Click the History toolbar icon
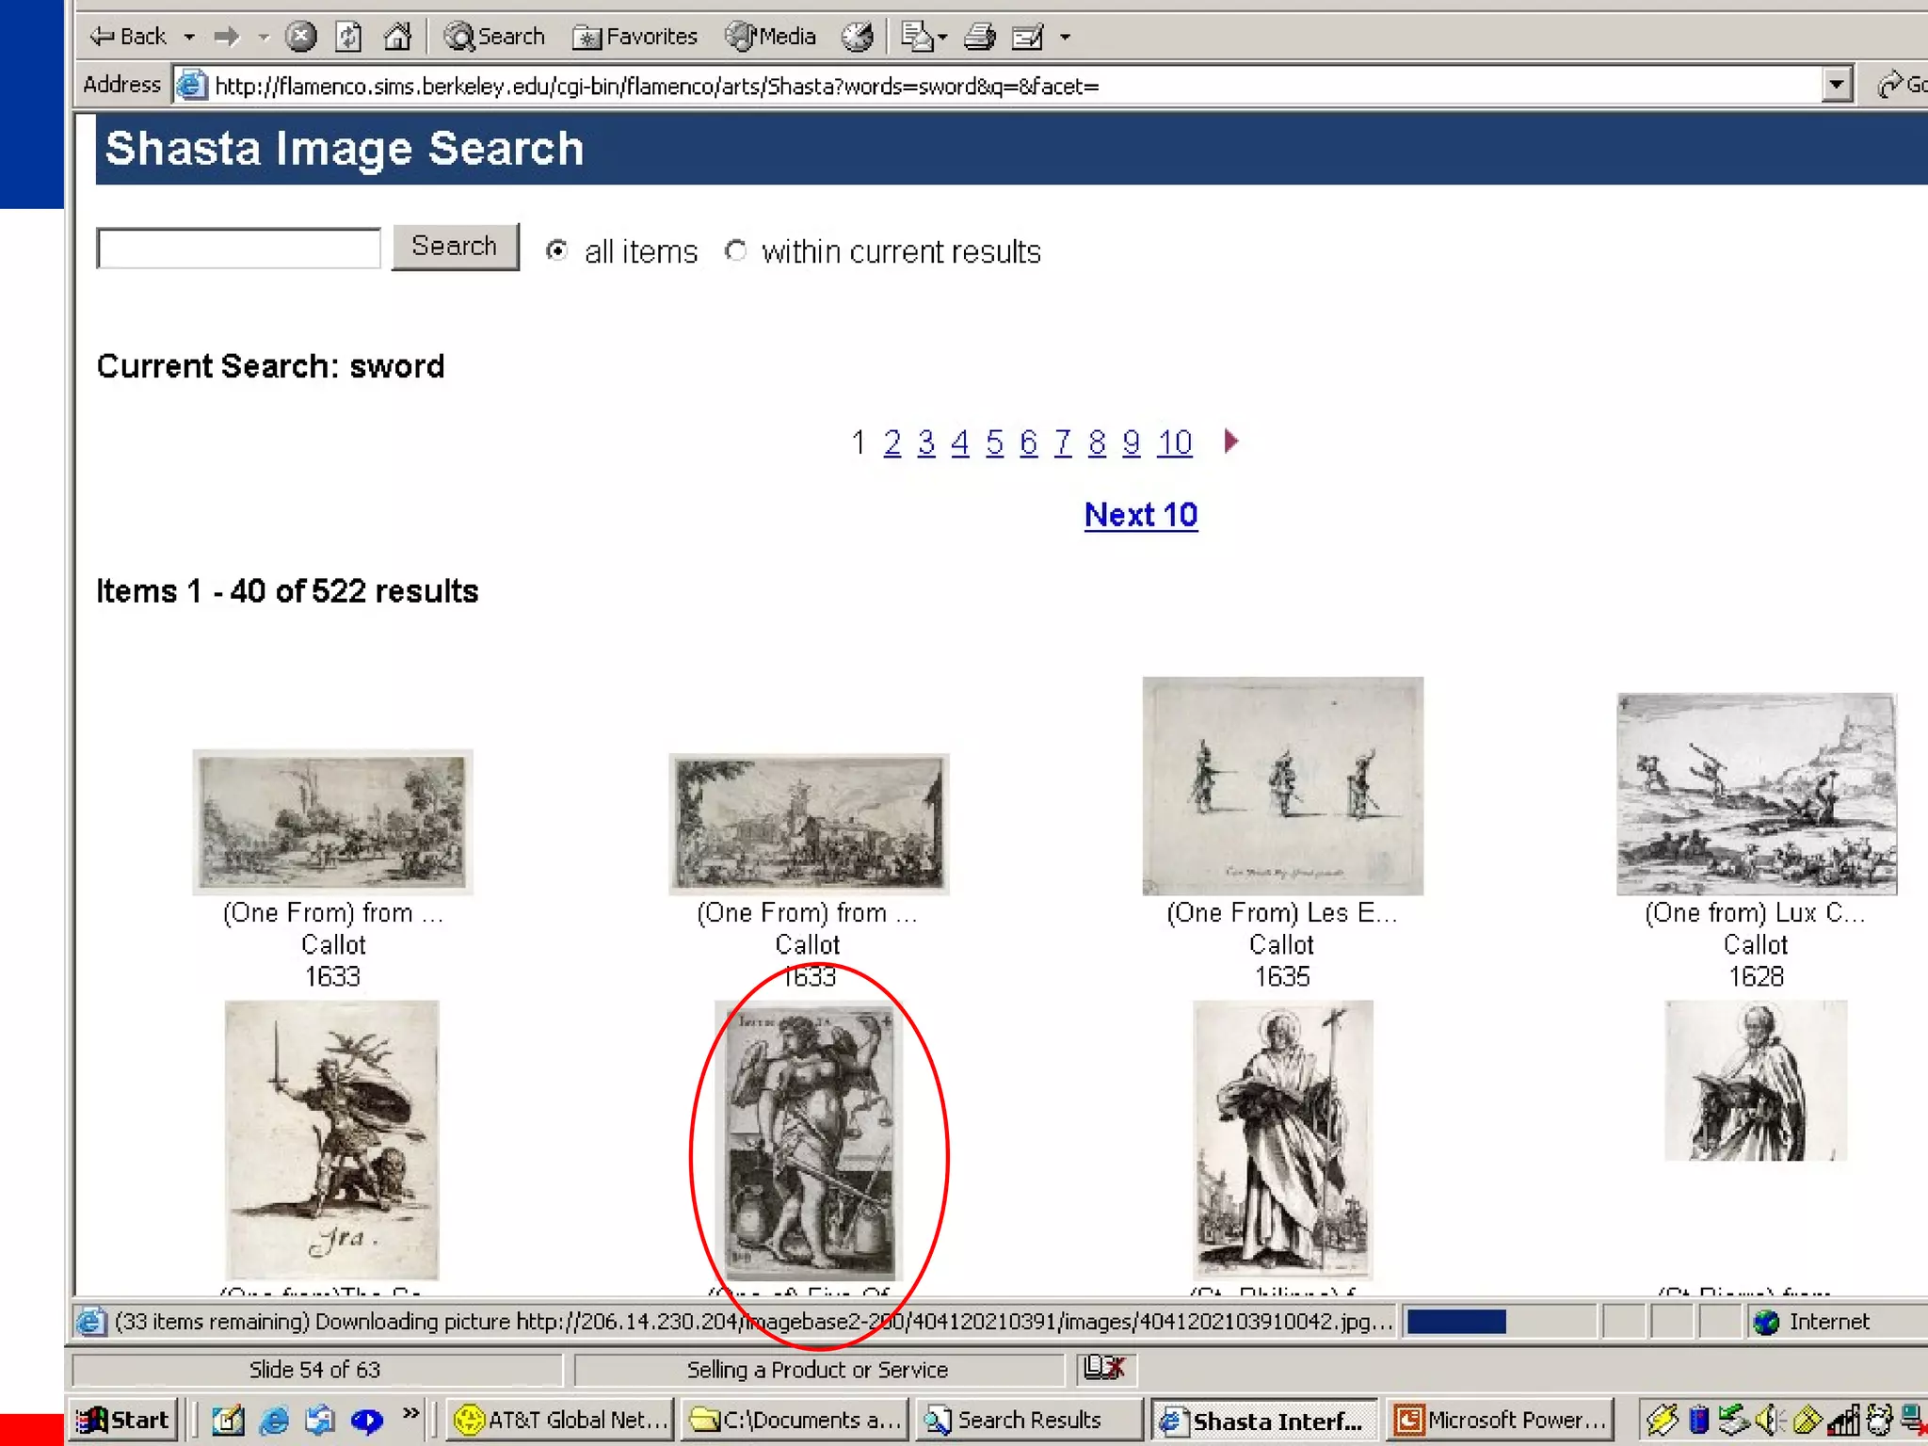This screenshot has width=1928, height=1446. tap(858, 37)
